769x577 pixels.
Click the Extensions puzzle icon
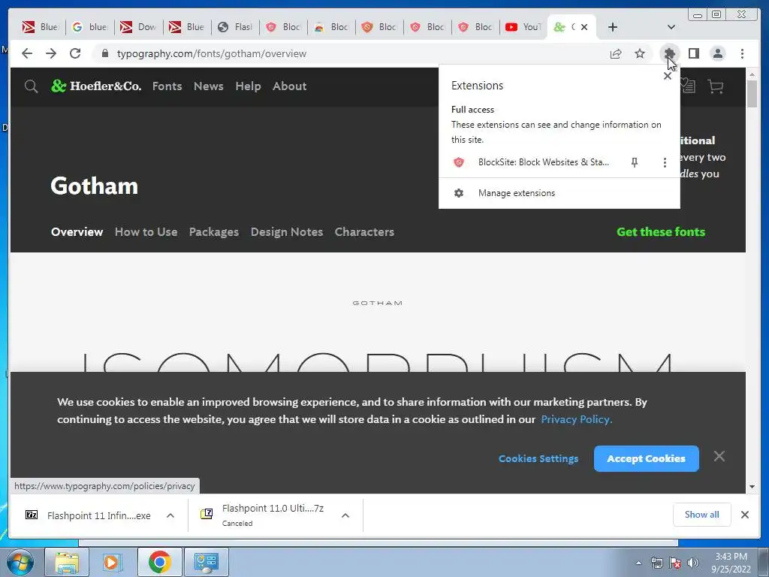pos(669,53)
